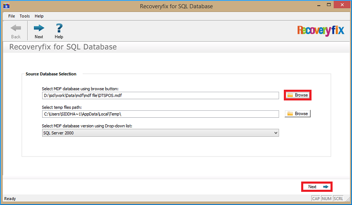Open the File menu
Image resolution: width=352 pixels, height=205 pixels.
pos(12,16)
